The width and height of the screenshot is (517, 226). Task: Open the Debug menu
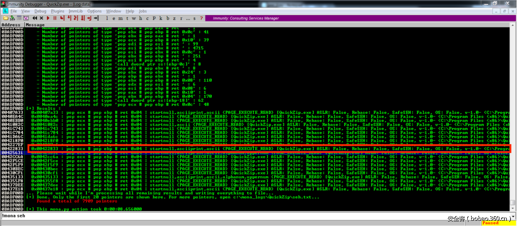(x=40, y=11)
